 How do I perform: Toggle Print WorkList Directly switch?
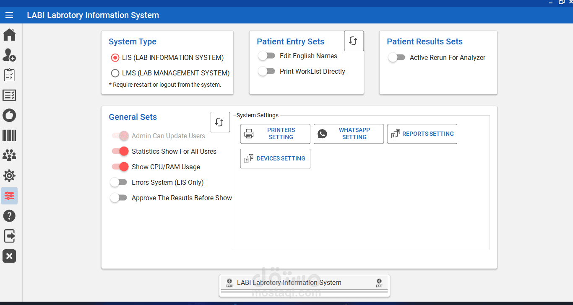[266, 71]
